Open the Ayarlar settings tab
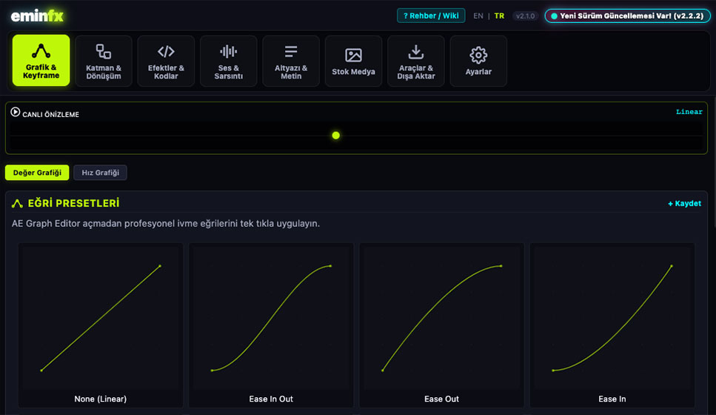Viewport: 716px width, 415px height. (x=478, y=61)
